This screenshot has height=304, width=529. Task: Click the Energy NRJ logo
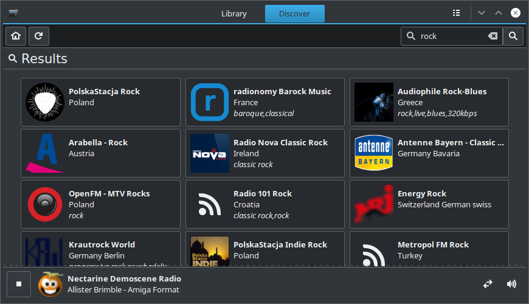click(x=374, y=204)
